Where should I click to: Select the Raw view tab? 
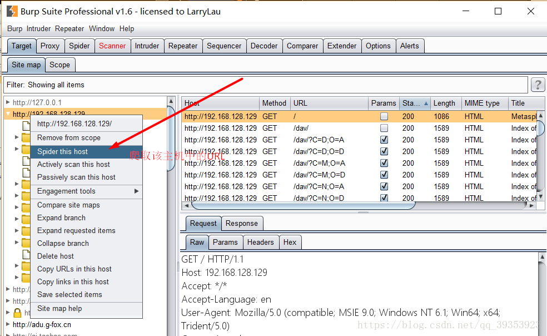(197, 242)
